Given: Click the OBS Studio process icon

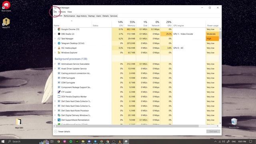Looking at the screenshot, I should pos(59,34).
